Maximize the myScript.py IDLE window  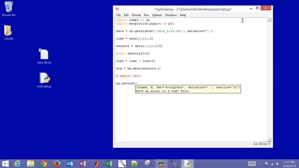(x=257, y=8)
